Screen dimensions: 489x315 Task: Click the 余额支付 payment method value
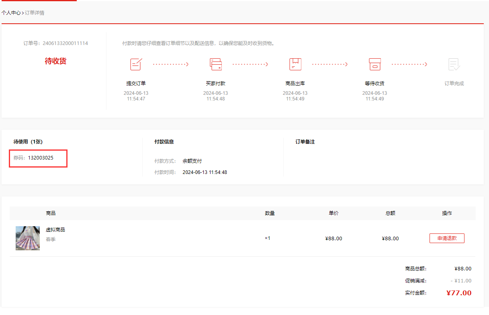click(x=192, y=161)
